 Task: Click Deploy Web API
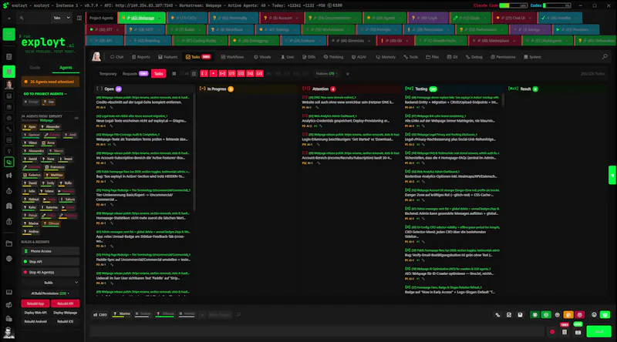[35, 313]
